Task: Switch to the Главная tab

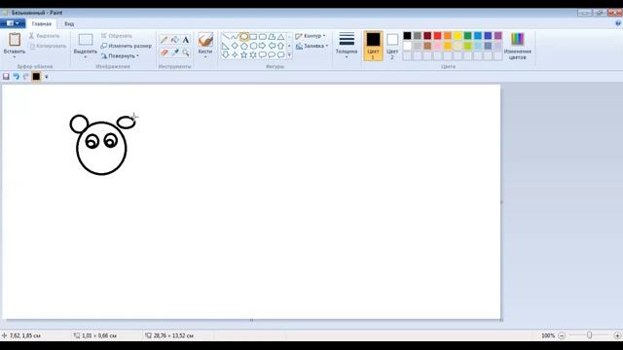Action: [41, 24]
